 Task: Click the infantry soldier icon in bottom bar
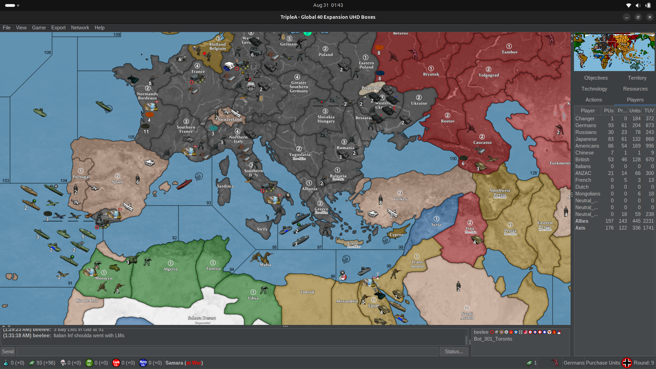(x=555, y=363)
